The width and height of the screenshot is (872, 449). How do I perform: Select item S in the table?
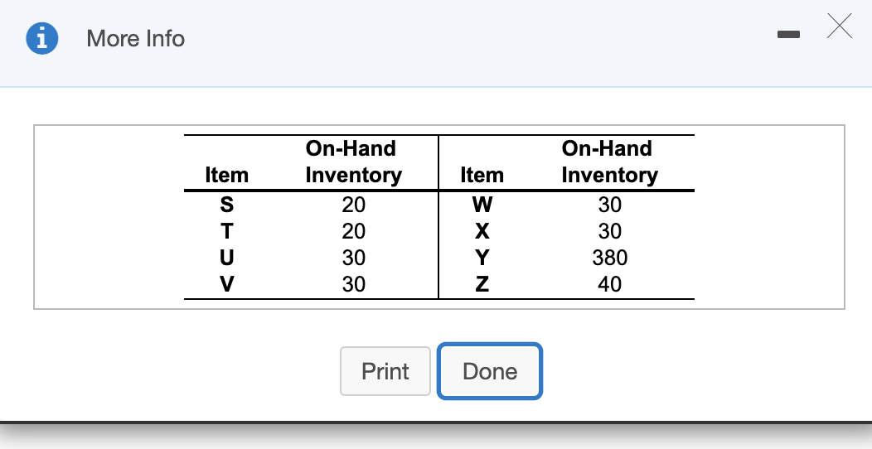pos(227,205)
